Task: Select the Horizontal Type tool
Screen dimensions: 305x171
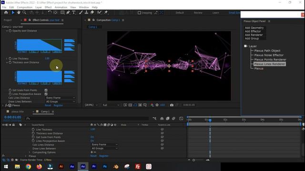Action: pyautogui.click(x=73, y=13)
